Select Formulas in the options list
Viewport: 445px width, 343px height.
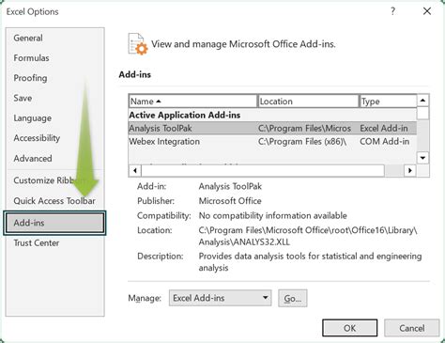coord(31,58)
